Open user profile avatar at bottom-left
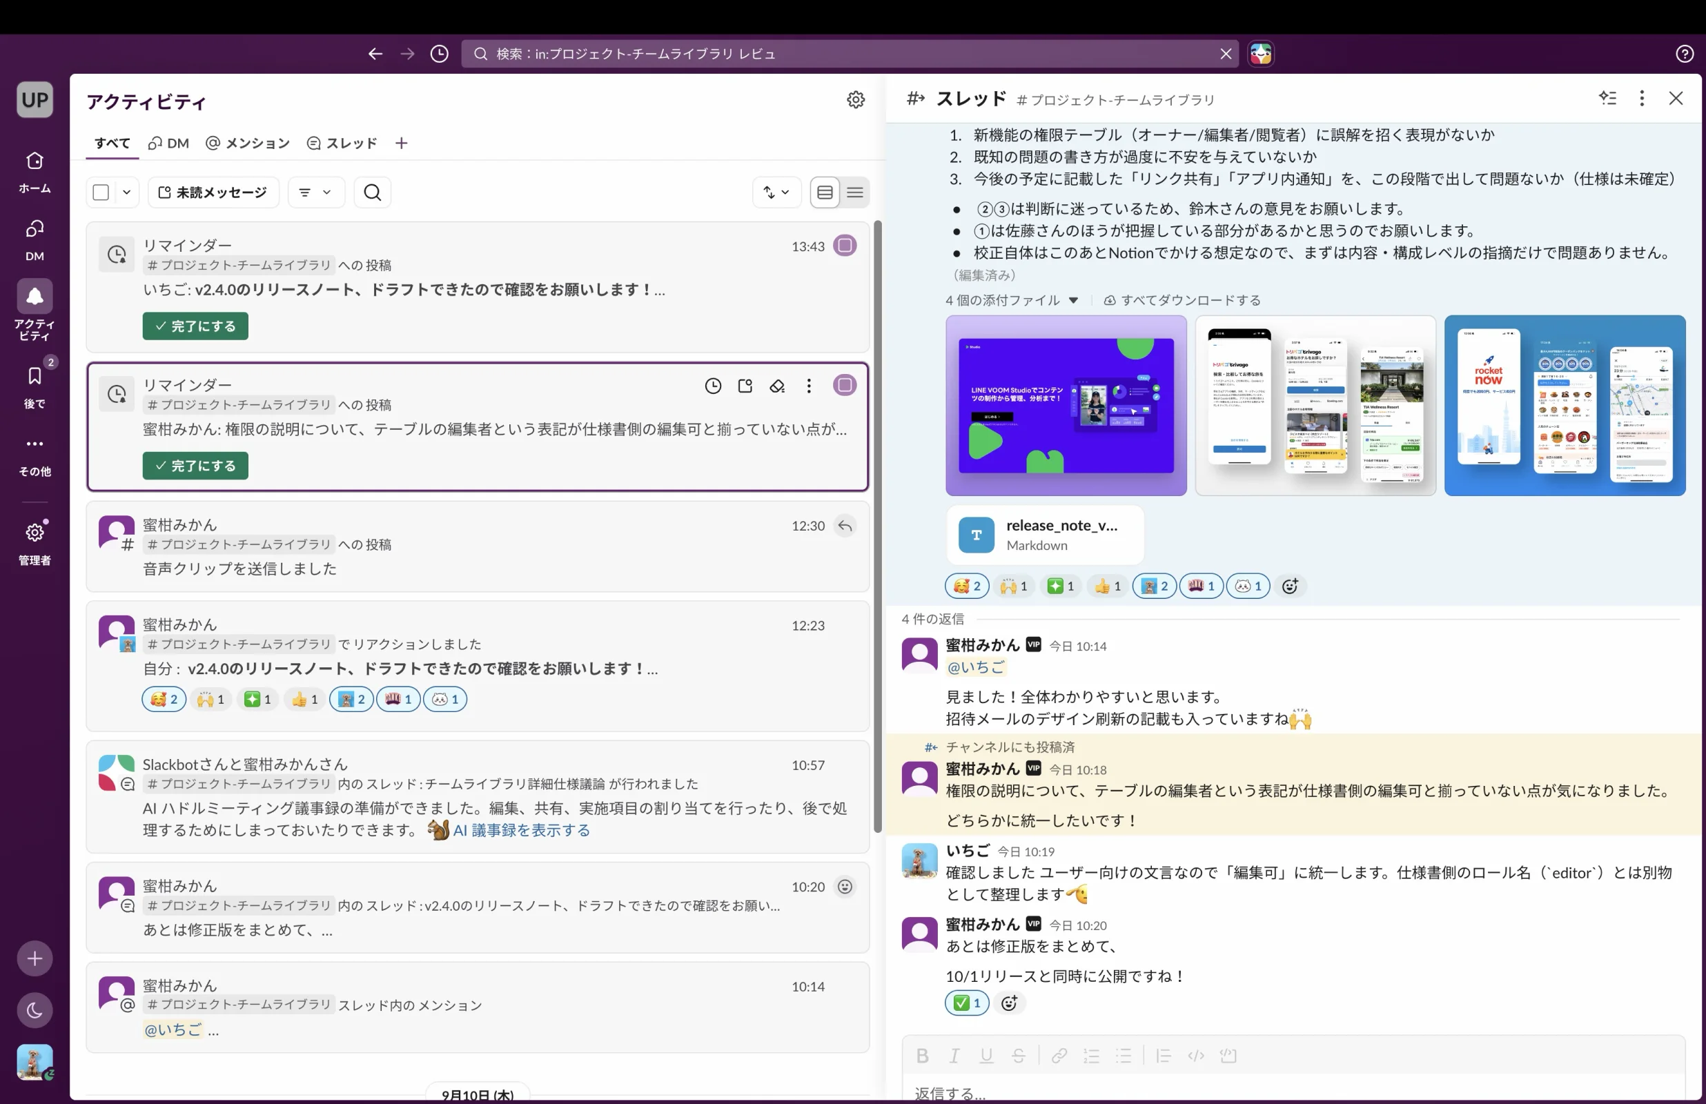The image size is (1706, 1104). (x=35, y=1062)
